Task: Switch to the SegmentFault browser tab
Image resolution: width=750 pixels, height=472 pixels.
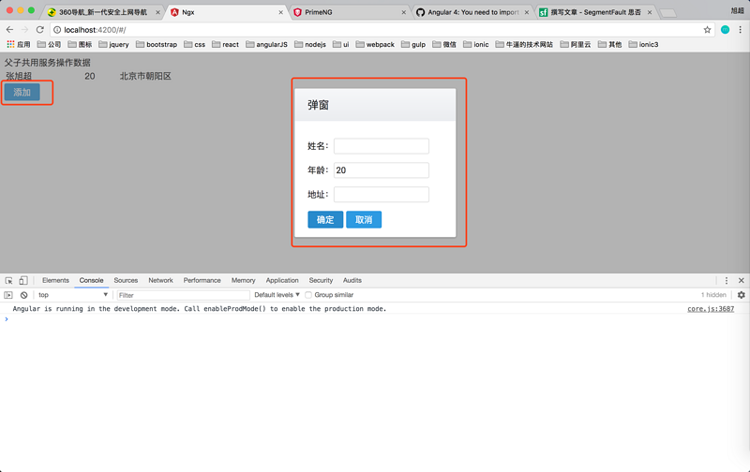Action: point(595,12)
